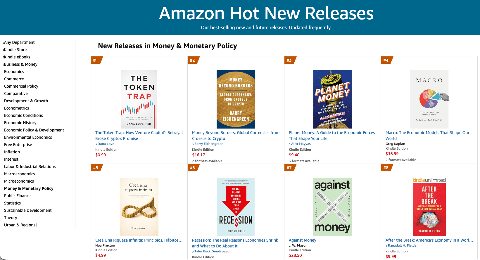This screenshot has height=260, width=480.
Task: Check the 3 formats available for Planet Money
Action: click(x=304, y=161)
